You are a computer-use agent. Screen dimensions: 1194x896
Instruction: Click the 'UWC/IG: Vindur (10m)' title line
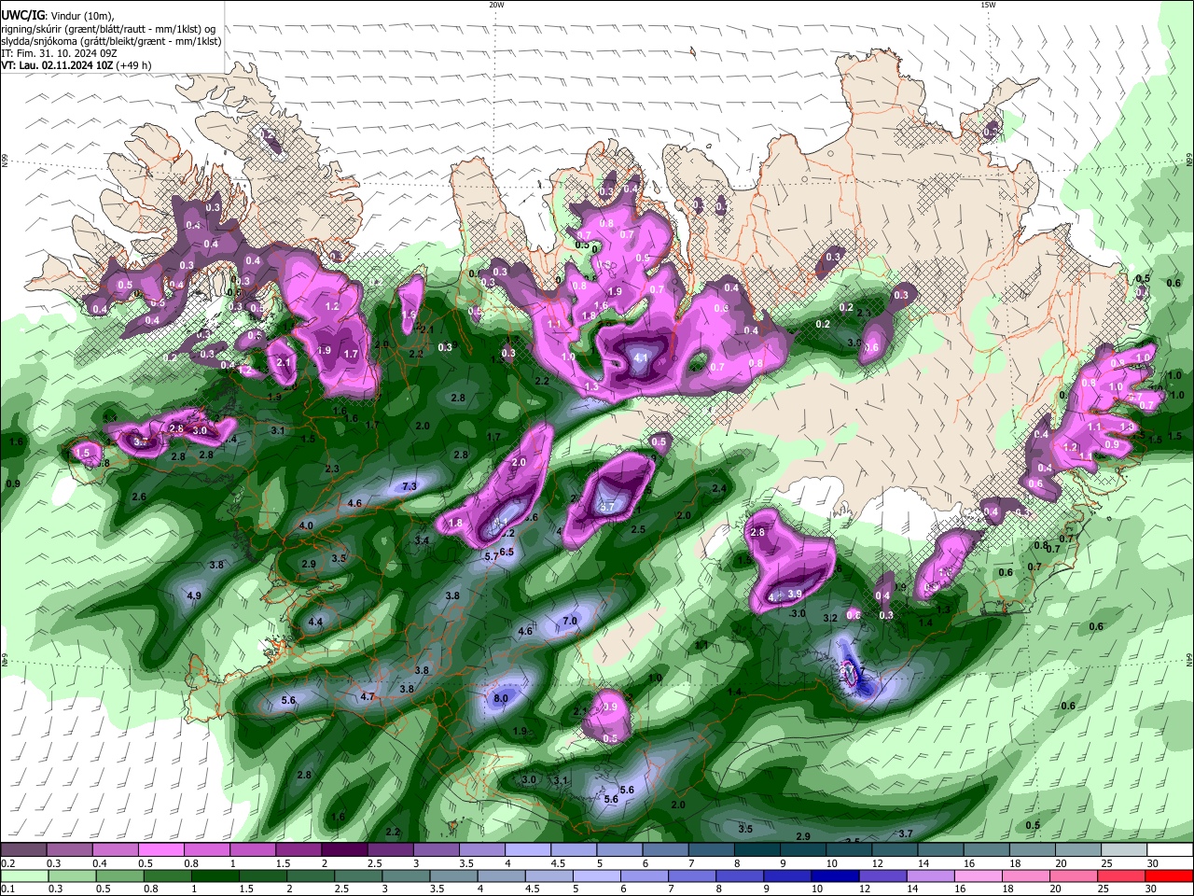tap(58, 16)
